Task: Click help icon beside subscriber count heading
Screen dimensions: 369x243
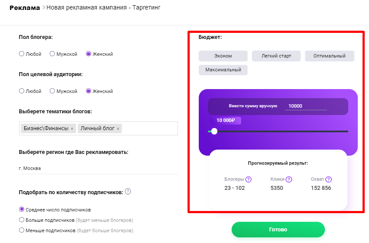Action: tap(128, 192)
